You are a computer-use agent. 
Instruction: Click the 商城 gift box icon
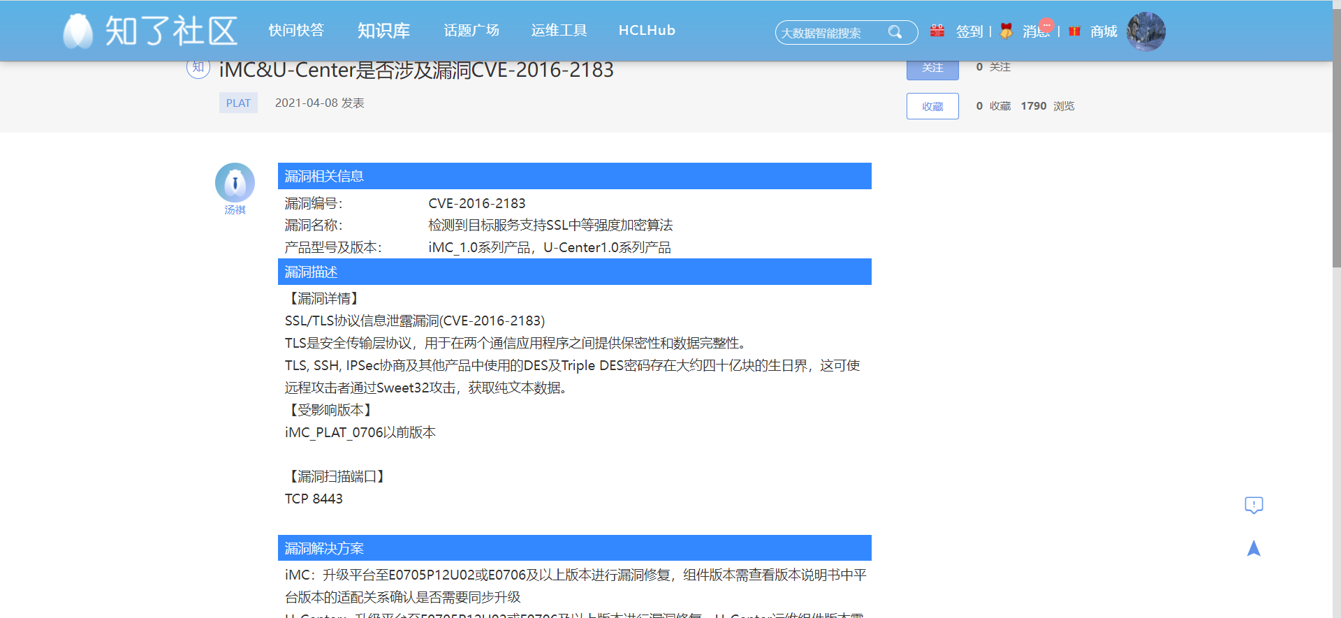tap(1075, 31)
